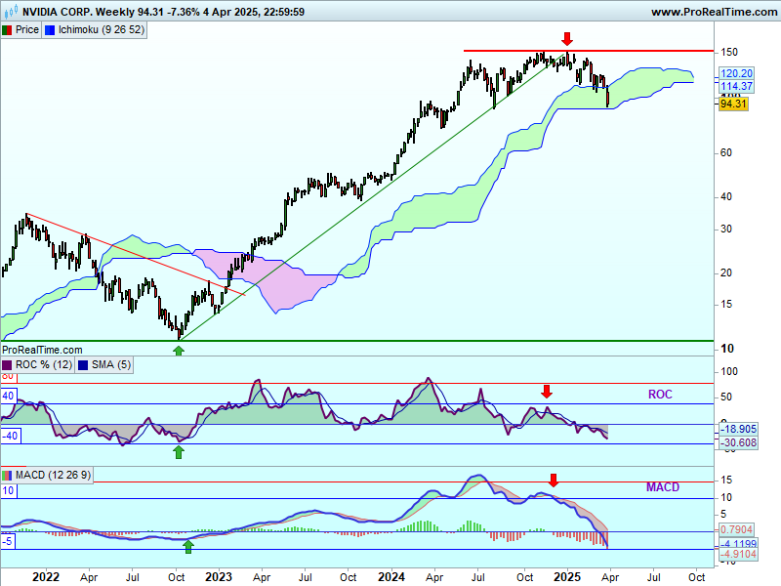Select the 114.37 Ichimoku price tag

737,86
